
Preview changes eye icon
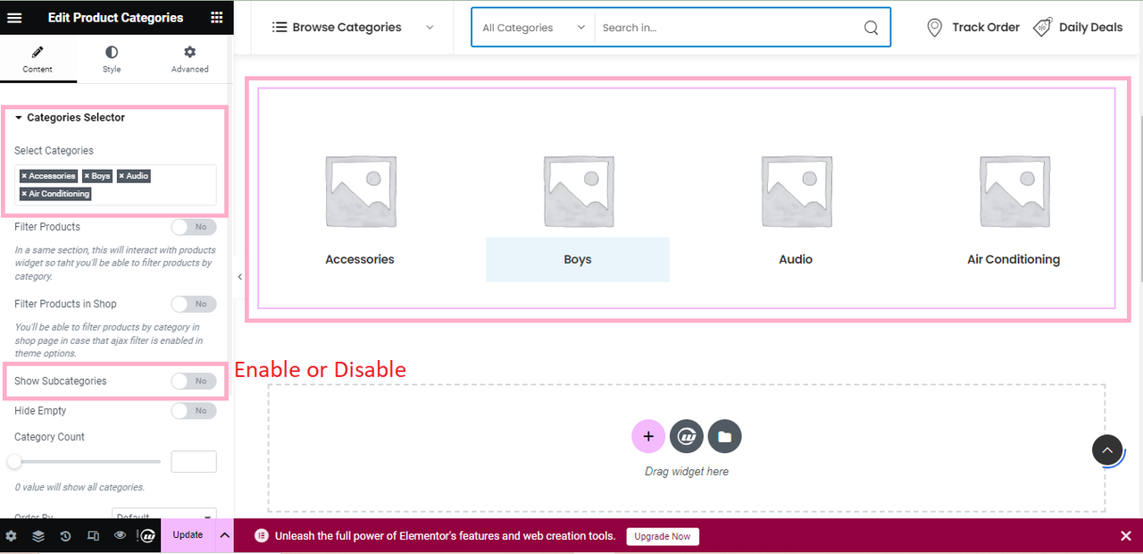(x=120, y=535)
